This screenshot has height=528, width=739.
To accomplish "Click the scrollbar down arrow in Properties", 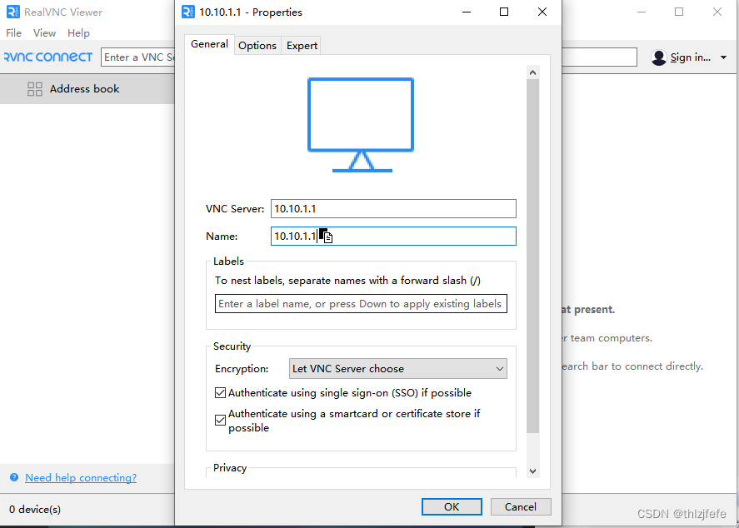I will click(532, 471).
